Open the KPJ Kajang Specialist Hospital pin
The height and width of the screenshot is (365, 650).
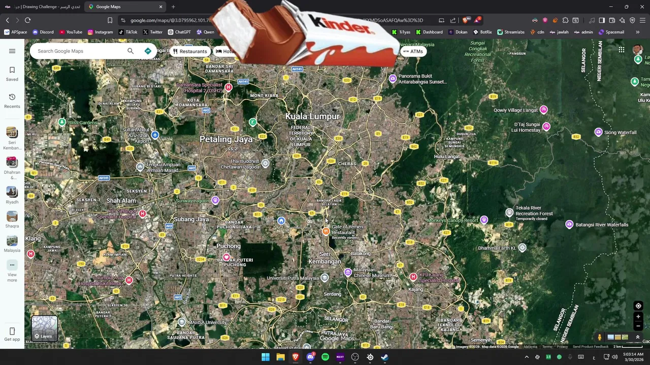(x=413, y=277)
